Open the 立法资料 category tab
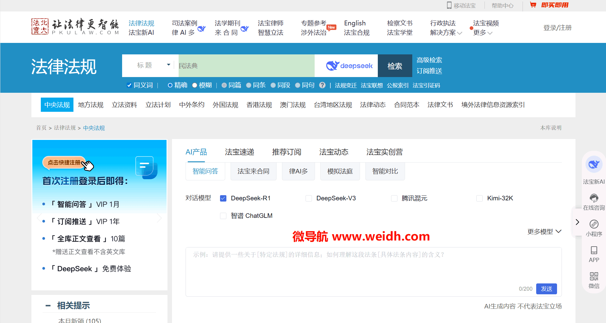Image resolution: width=606 pixels, height=323 pixels. click(x=124, y=105)
